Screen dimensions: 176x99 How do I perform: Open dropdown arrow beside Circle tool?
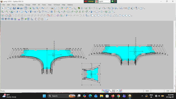coord(24,12)
